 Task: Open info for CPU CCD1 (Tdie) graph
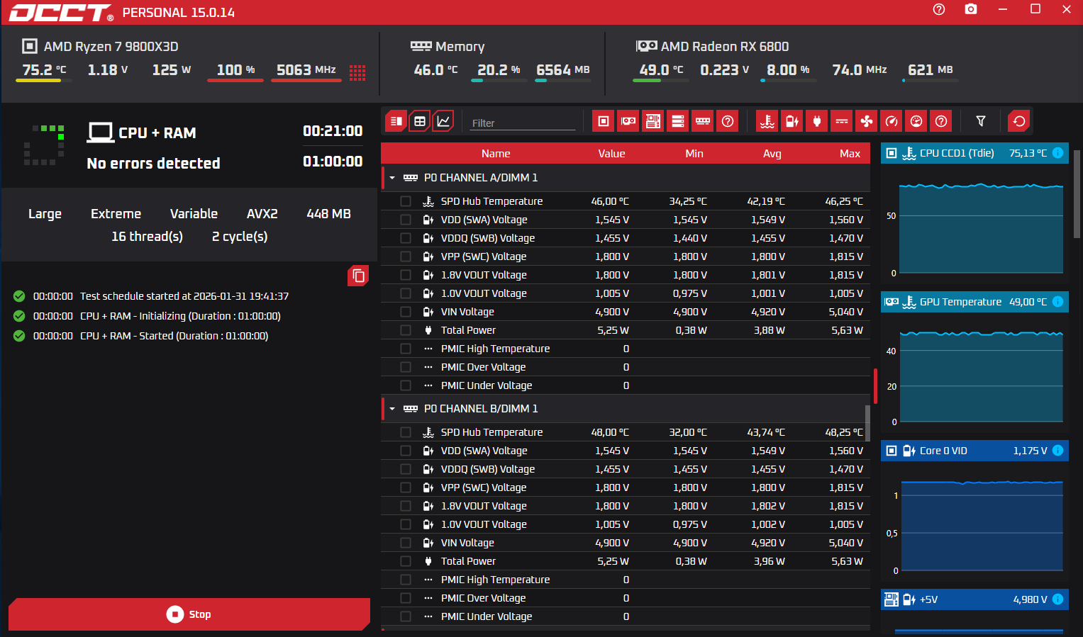coord(1057,153)
